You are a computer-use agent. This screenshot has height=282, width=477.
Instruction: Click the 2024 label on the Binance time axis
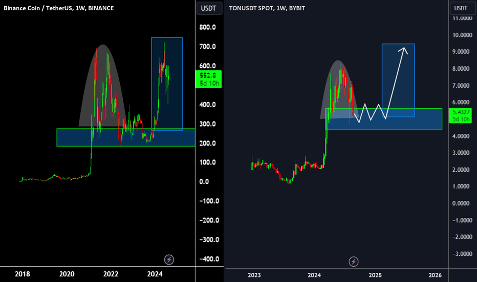pos(155,274)
